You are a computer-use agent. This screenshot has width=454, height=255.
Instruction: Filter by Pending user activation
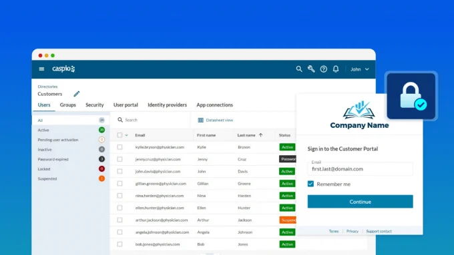[x=71, y=140]
